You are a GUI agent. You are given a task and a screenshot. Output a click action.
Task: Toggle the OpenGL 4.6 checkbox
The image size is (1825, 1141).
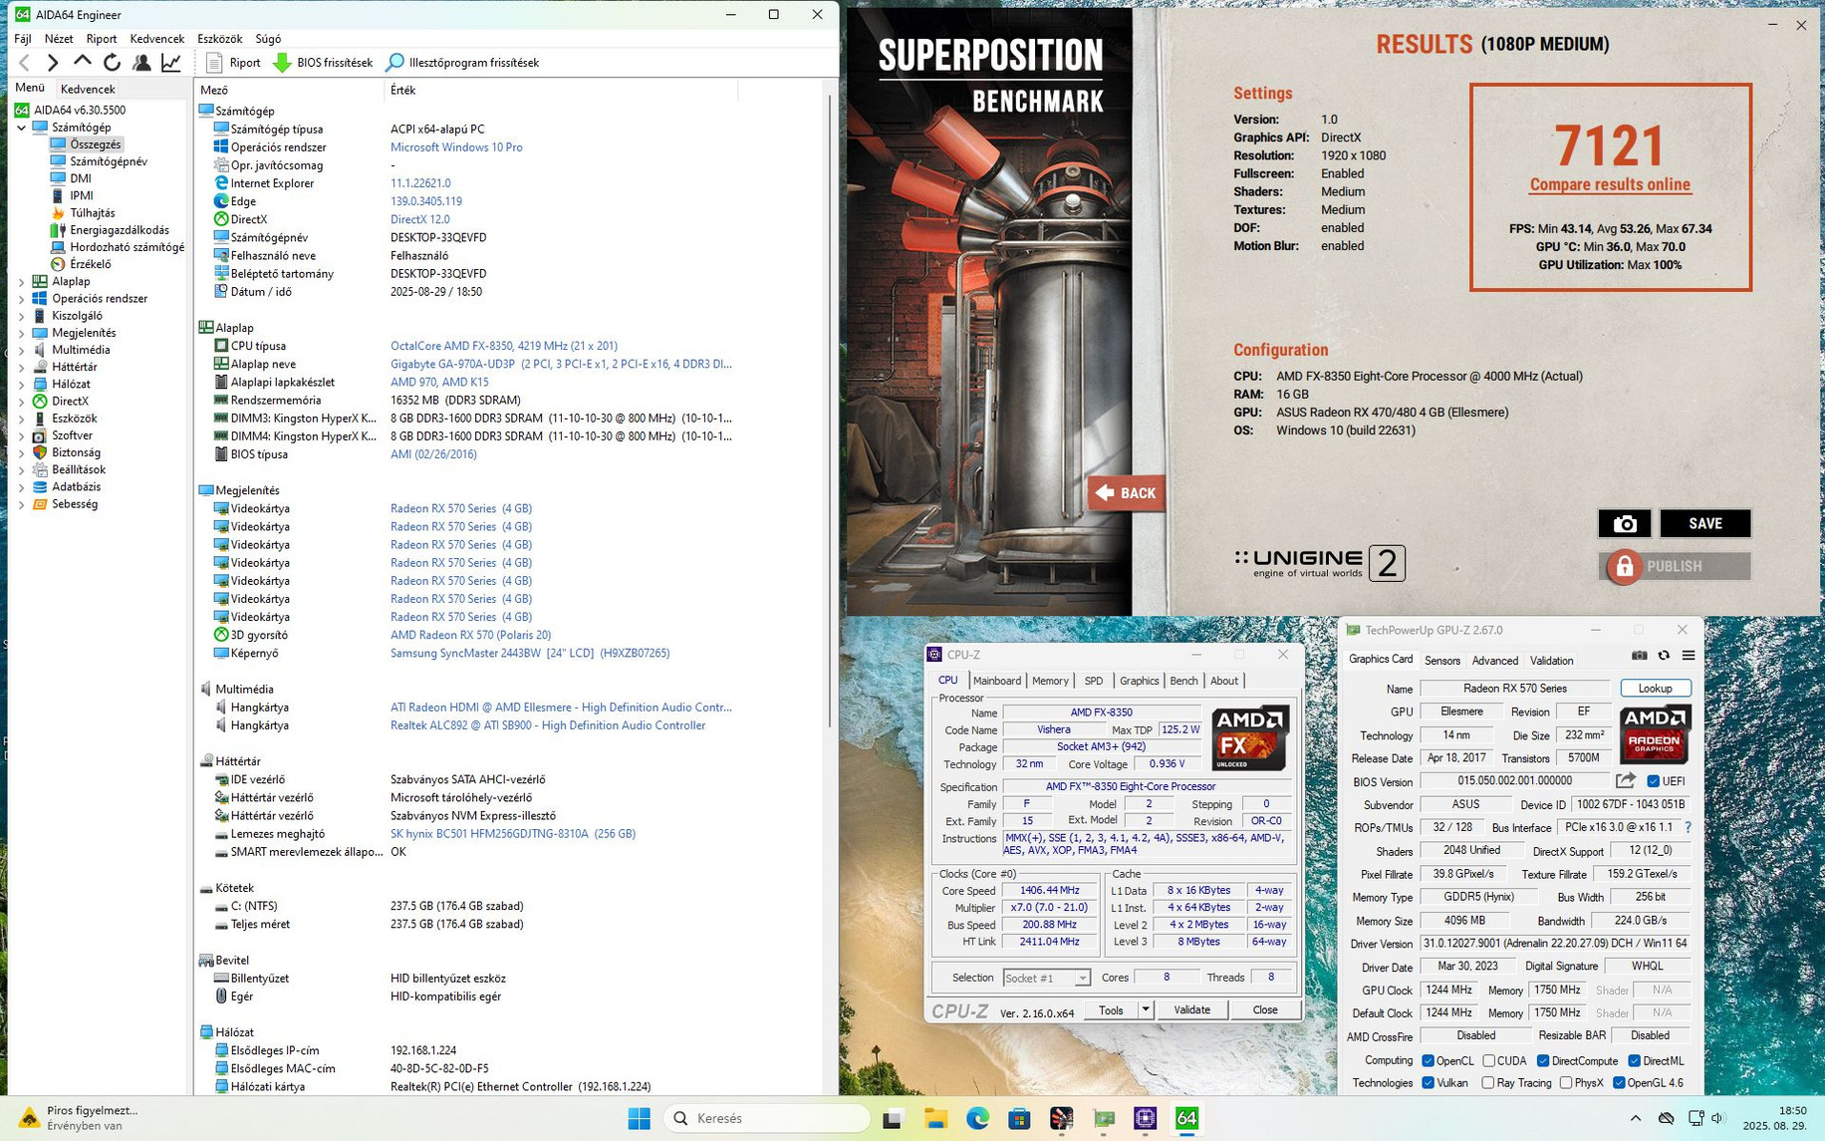[1619, 1083]
